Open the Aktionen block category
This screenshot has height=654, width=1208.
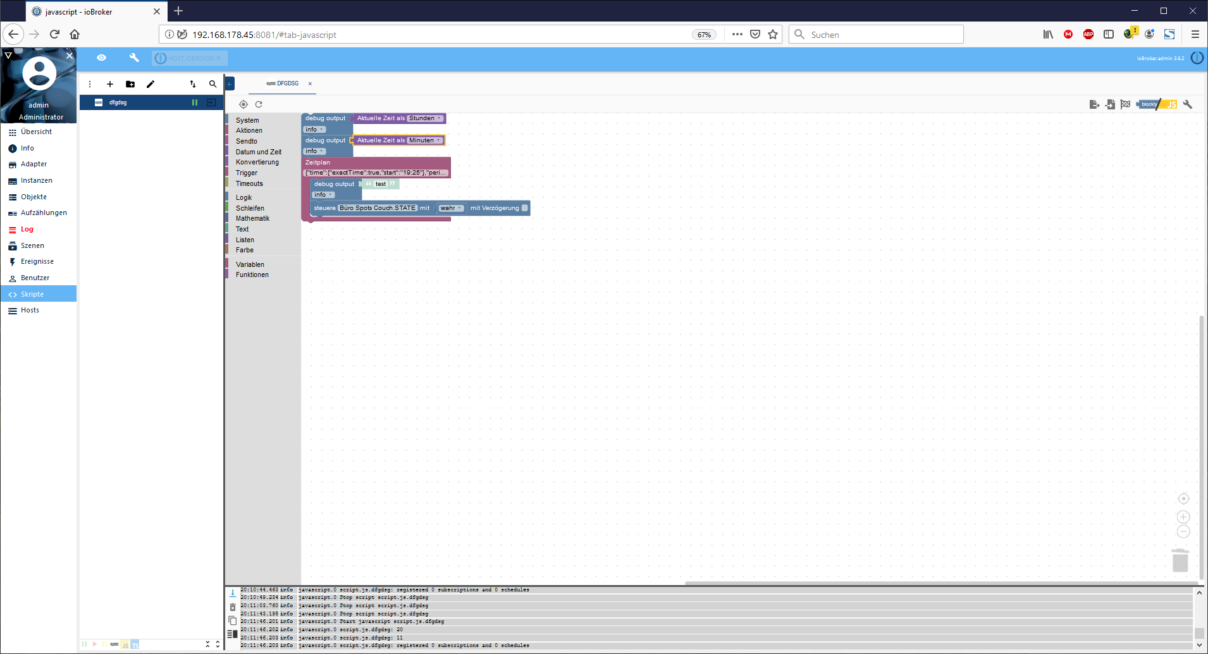pos(249,131)
